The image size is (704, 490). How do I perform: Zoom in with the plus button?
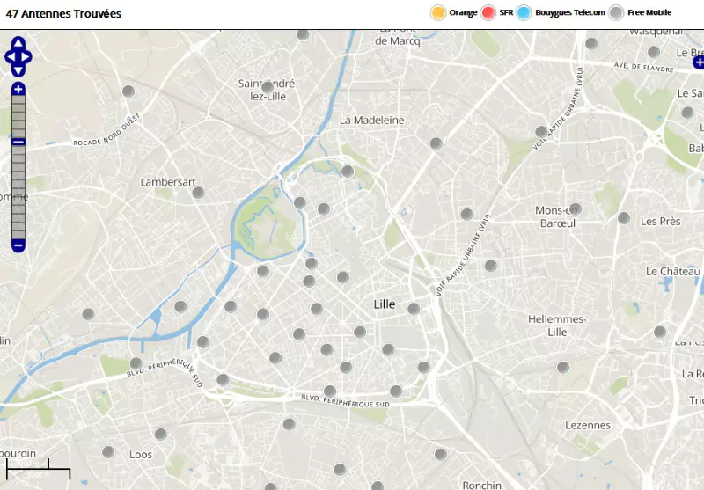click(18, 90)
